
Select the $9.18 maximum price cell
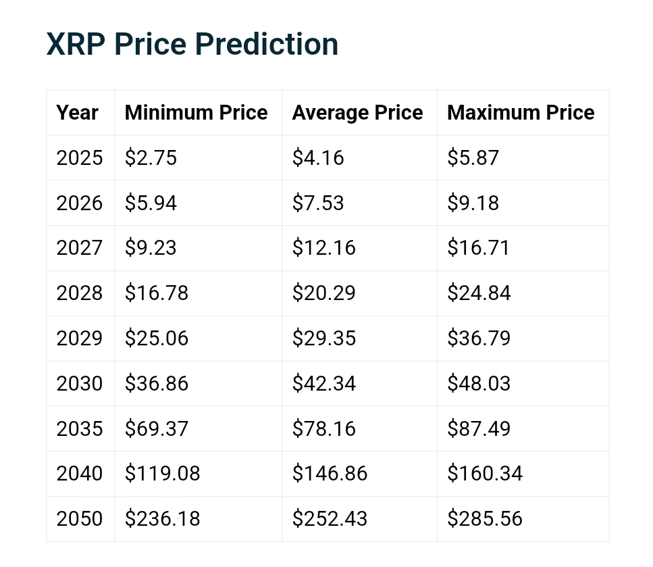coord(473,203)
